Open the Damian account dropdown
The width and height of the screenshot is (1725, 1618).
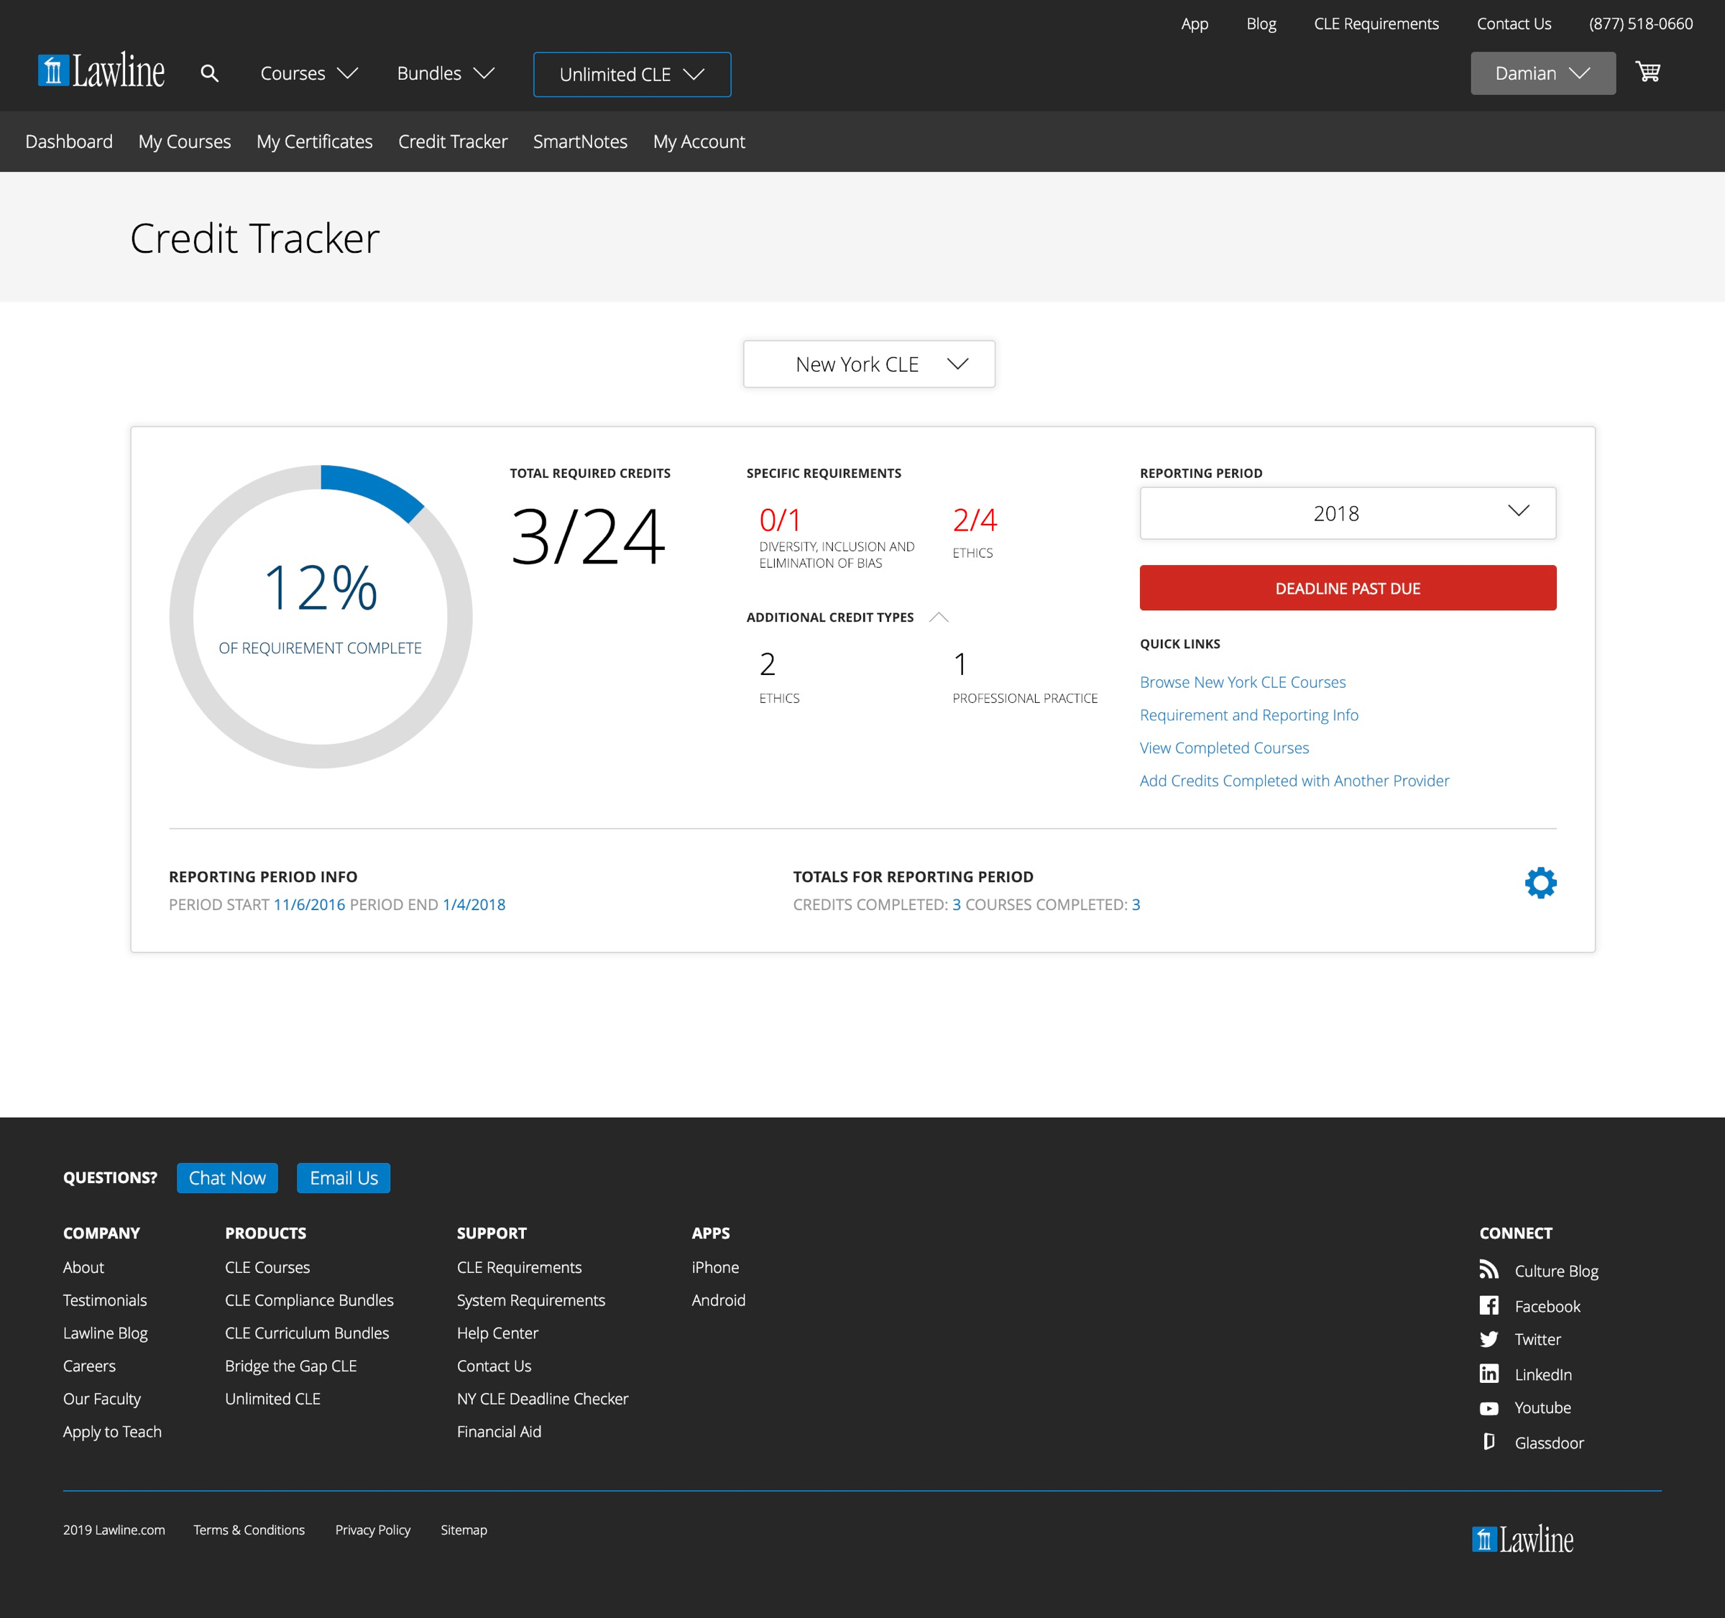coord(1542,73)
